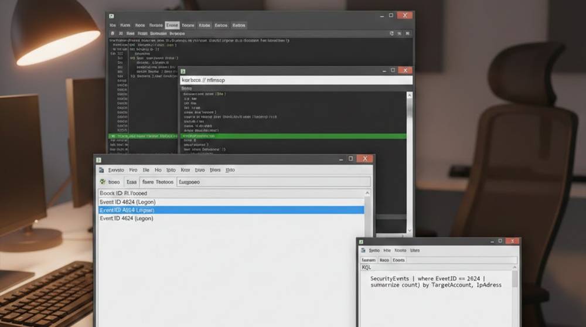The height and width of the screenshot is (327, 586).
Task: Click the KQL window's title bar app icon
Action: 362,242
